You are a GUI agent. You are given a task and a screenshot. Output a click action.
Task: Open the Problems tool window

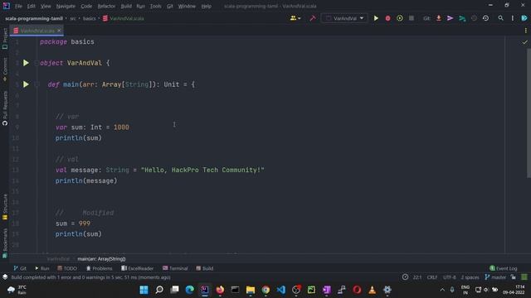100,268
